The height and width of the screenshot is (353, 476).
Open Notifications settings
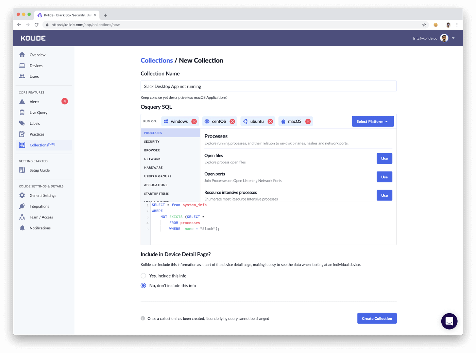40,228
